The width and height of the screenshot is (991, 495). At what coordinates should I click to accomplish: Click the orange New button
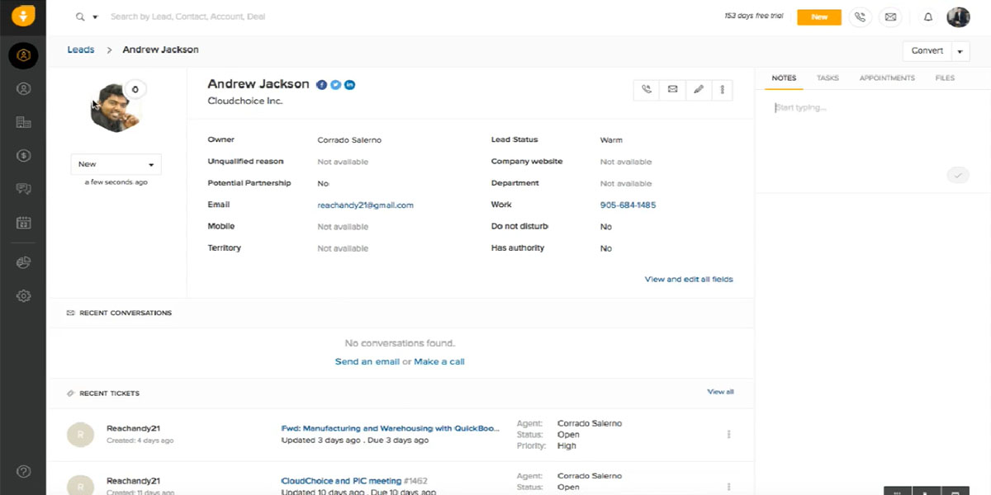tap(818, 16)
